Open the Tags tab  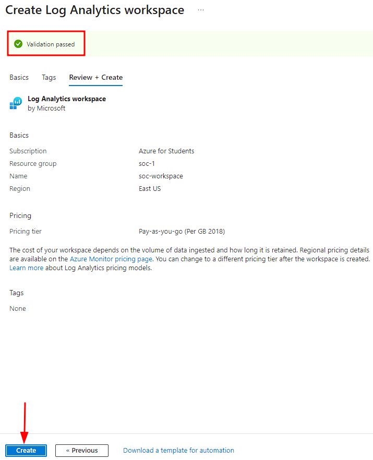(x=49, y=77)
